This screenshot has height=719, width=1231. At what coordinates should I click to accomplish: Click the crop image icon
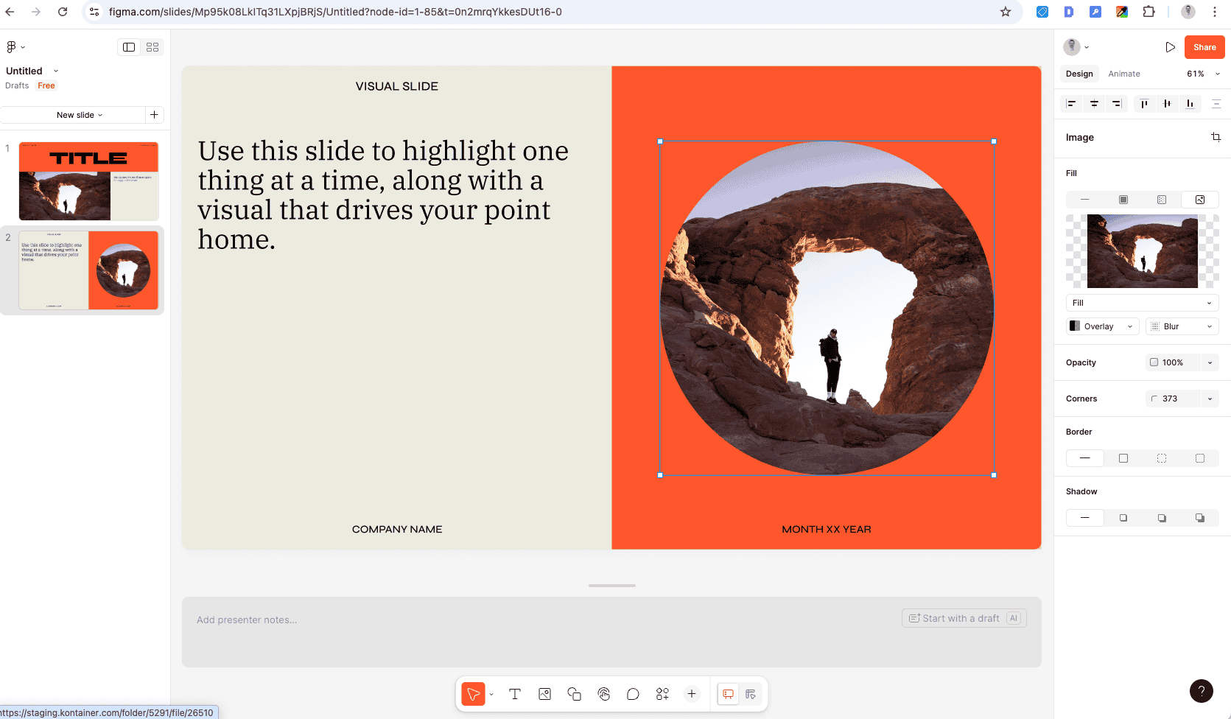coord(1216,137)
